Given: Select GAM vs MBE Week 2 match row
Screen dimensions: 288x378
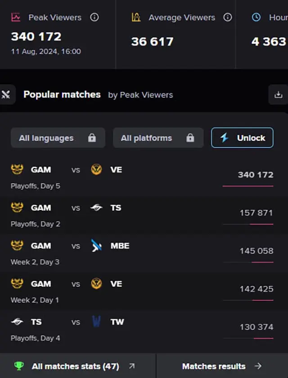Looking at the screenshot, I should coord(144,253).
